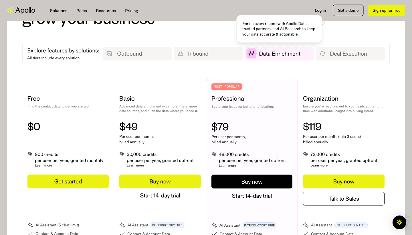Click the AI Assistant sparkle icon in Basic

coord(122,225)
